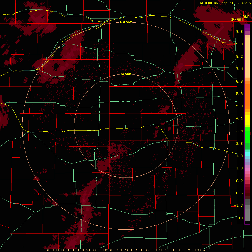Click the 6.6 legend value

point(239,81)
